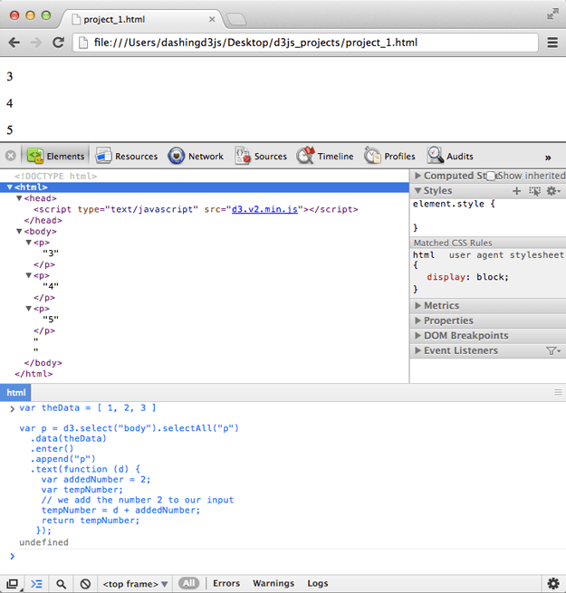The height and width of the screenshot is (593, 566).
Task: Collapse the paragraph containing "4"
Action: 28,275
